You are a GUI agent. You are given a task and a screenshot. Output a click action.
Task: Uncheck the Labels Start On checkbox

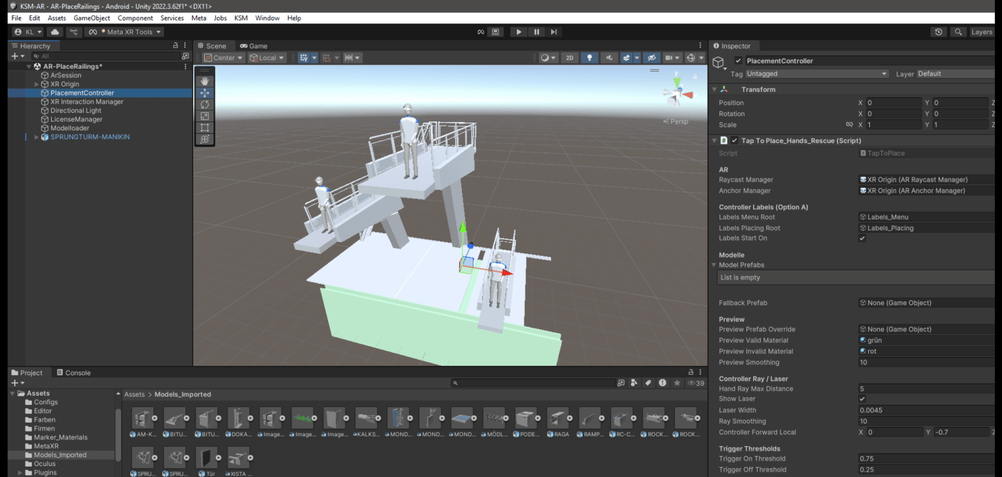(862, 238)
